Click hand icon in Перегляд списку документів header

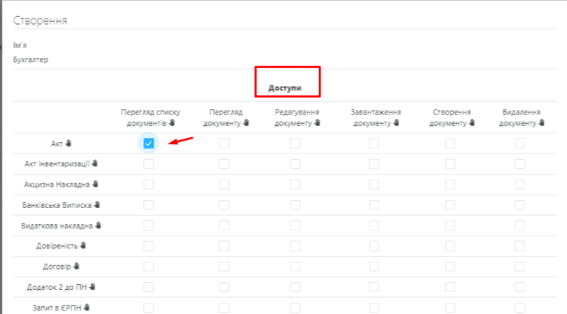(x=172, y=122)
